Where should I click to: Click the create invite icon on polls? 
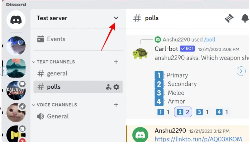pos(108,87)
